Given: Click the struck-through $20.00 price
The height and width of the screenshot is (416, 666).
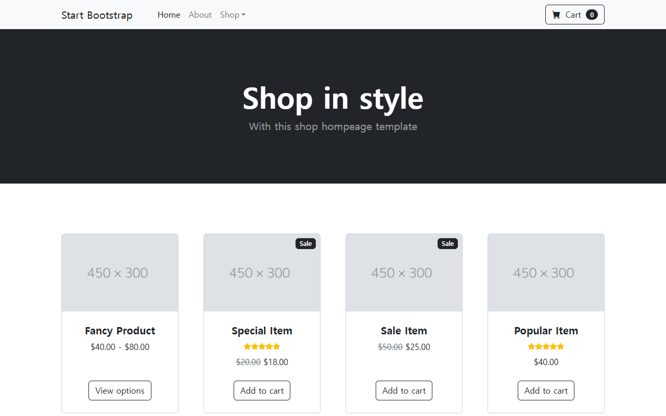Looking at the screenshot, I should coord(248,362).
